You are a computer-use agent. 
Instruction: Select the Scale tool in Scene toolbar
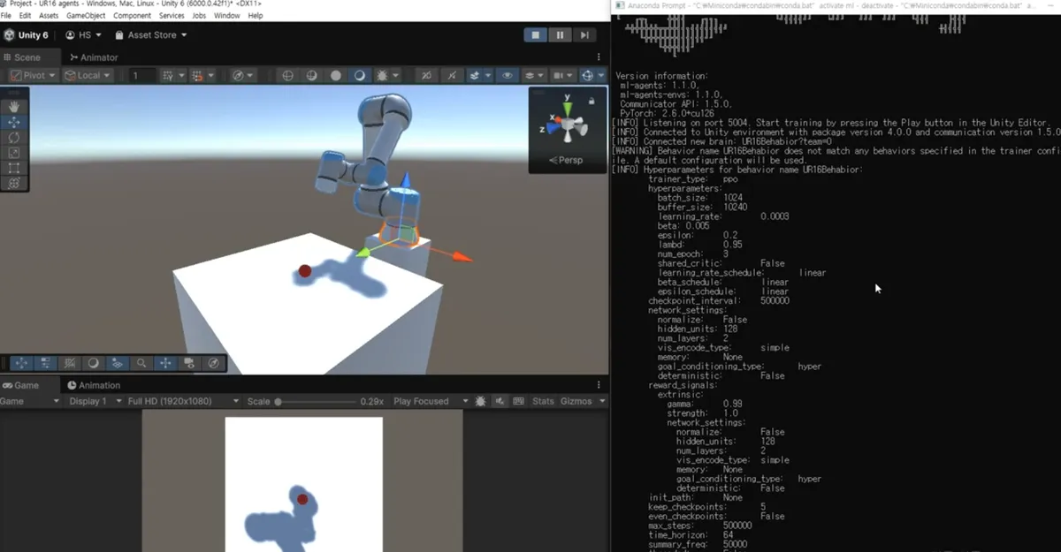pos(14,152)
